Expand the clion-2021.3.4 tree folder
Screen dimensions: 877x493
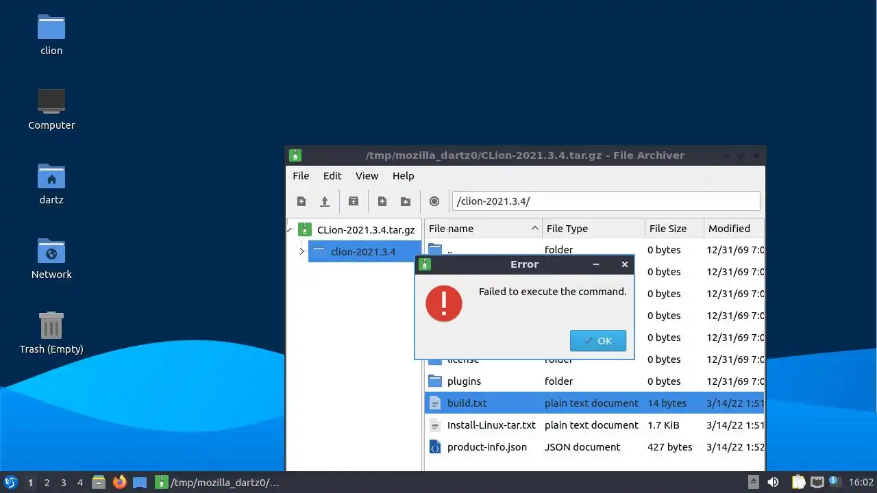(301, 252)
